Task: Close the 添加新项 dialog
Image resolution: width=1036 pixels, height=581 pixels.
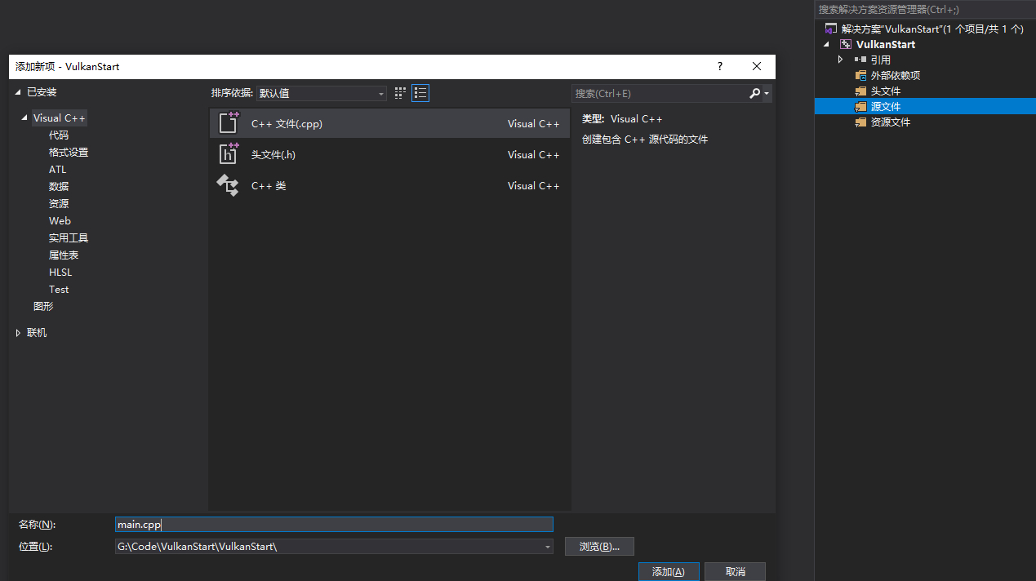Action: (757, 66)
